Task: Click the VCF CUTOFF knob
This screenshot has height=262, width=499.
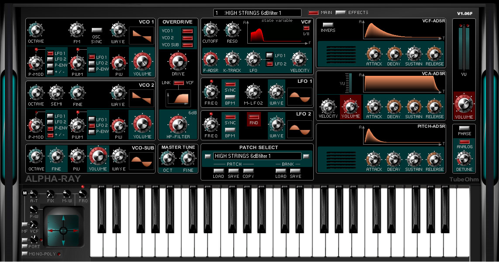Action: coord(210,30)
